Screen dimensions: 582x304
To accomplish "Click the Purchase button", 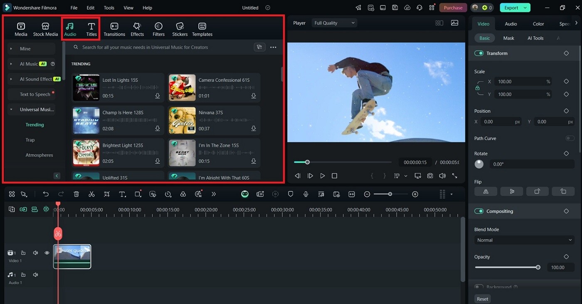I will click(x=453, y=8).
